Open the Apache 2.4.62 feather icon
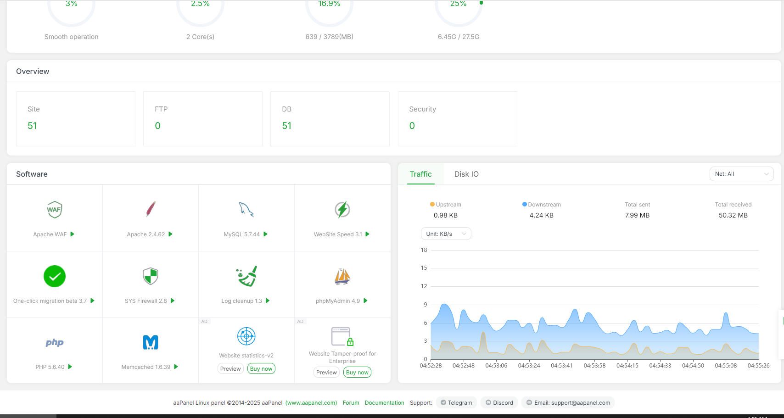Image resolution: width=784 pixels, height=418 pixels. coord(150,209)
